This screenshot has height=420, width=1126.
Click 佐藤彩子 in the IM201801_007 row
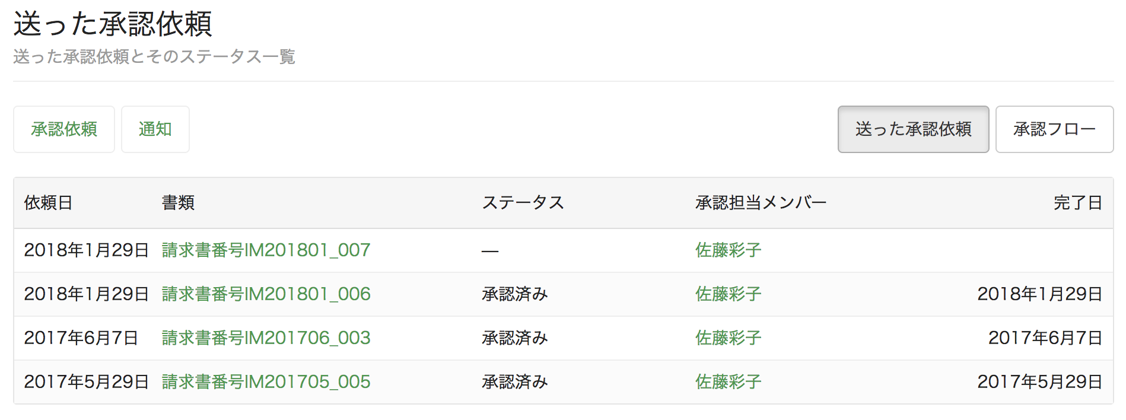pyautogui.click(x=728, y=250)
